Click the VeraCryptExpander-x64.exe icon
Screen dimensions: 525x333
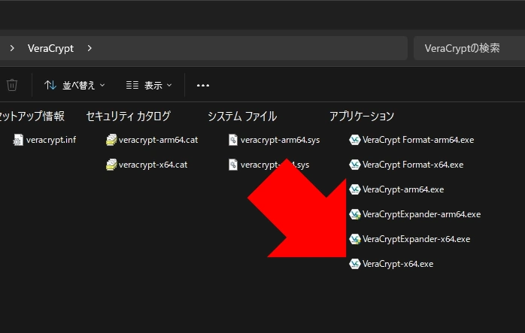coord(355,239)
